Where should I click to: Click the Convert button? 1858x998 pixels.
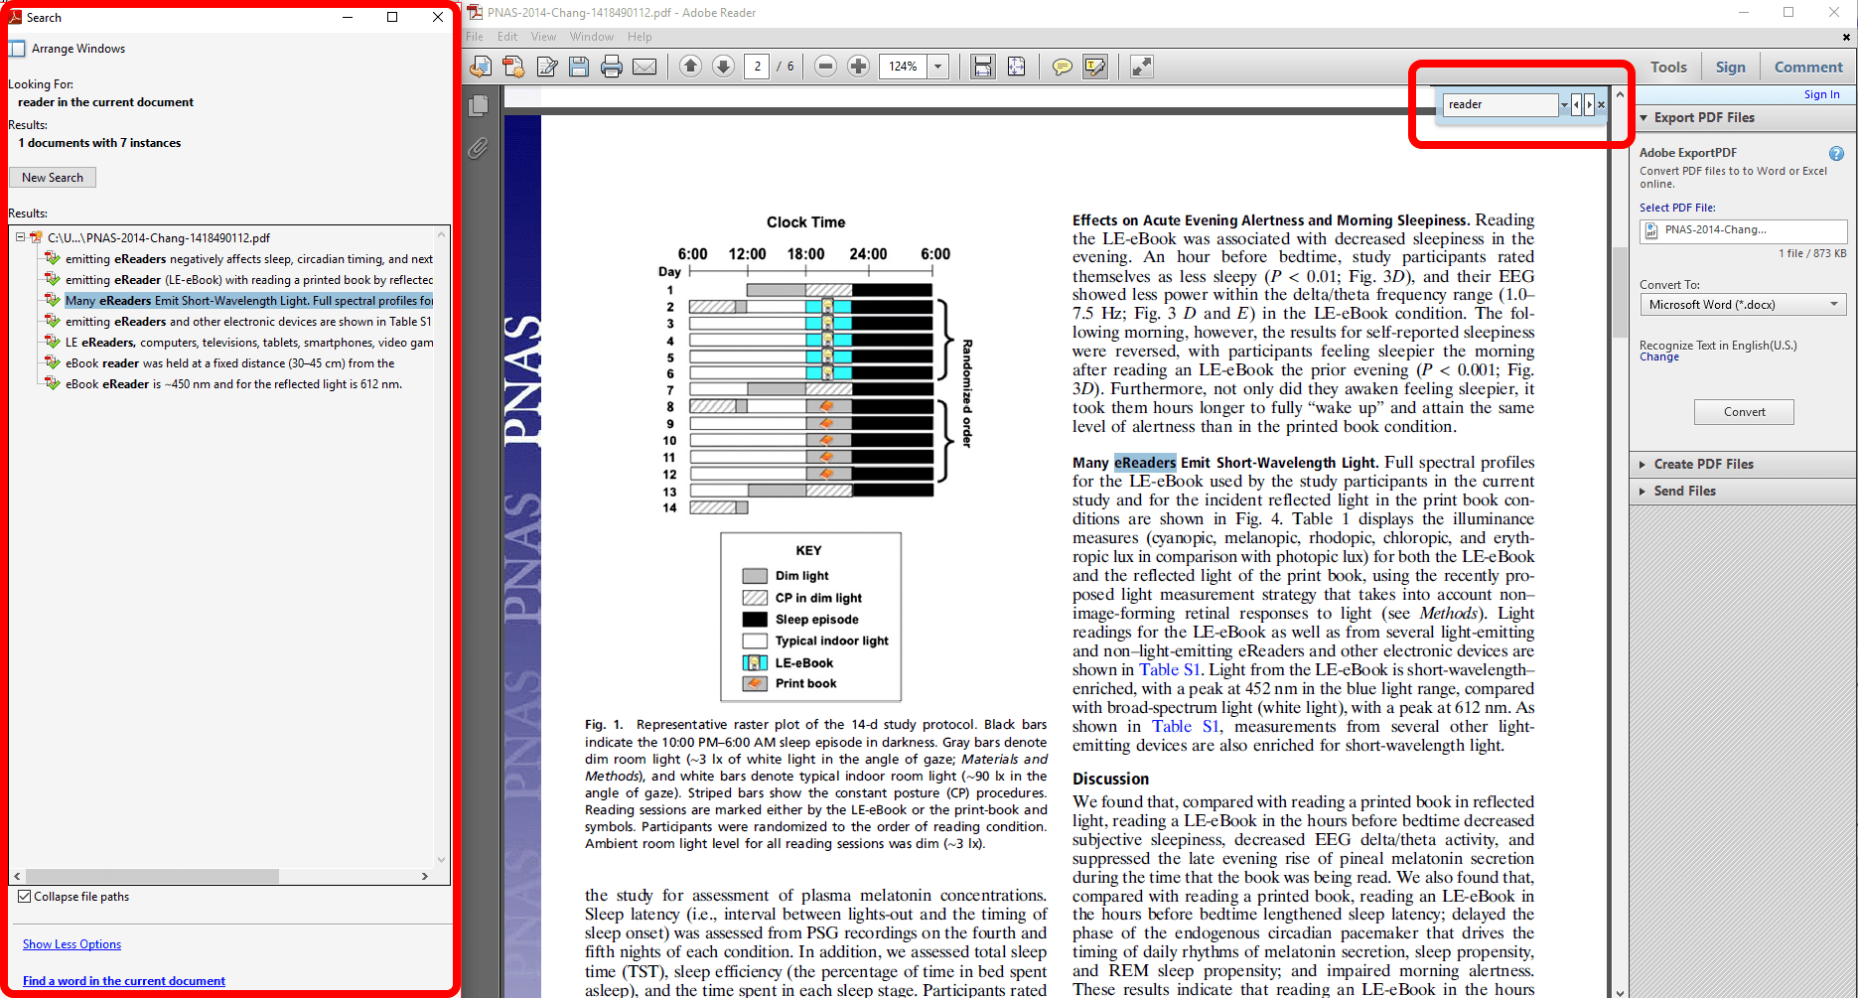coord(1744,412)
